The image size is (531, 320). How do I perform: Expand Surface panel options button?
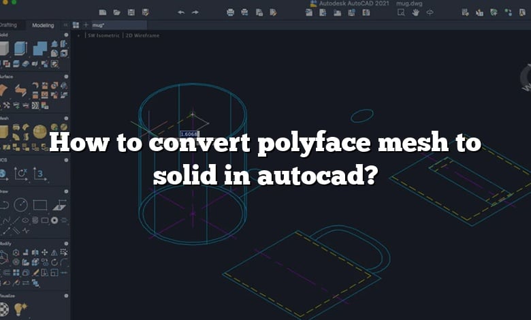pos(66,76)
